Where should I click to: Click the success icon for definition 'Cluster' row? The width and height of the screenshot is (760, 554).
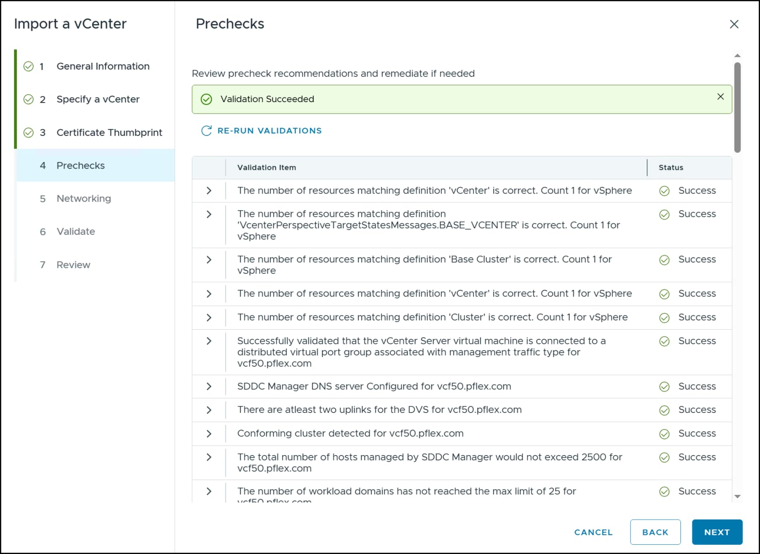click(x=664, y=318)
